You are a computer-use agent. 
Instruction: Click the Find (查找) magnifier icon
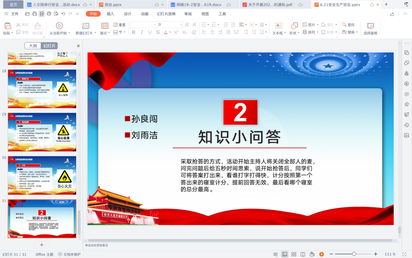(344, 25)
